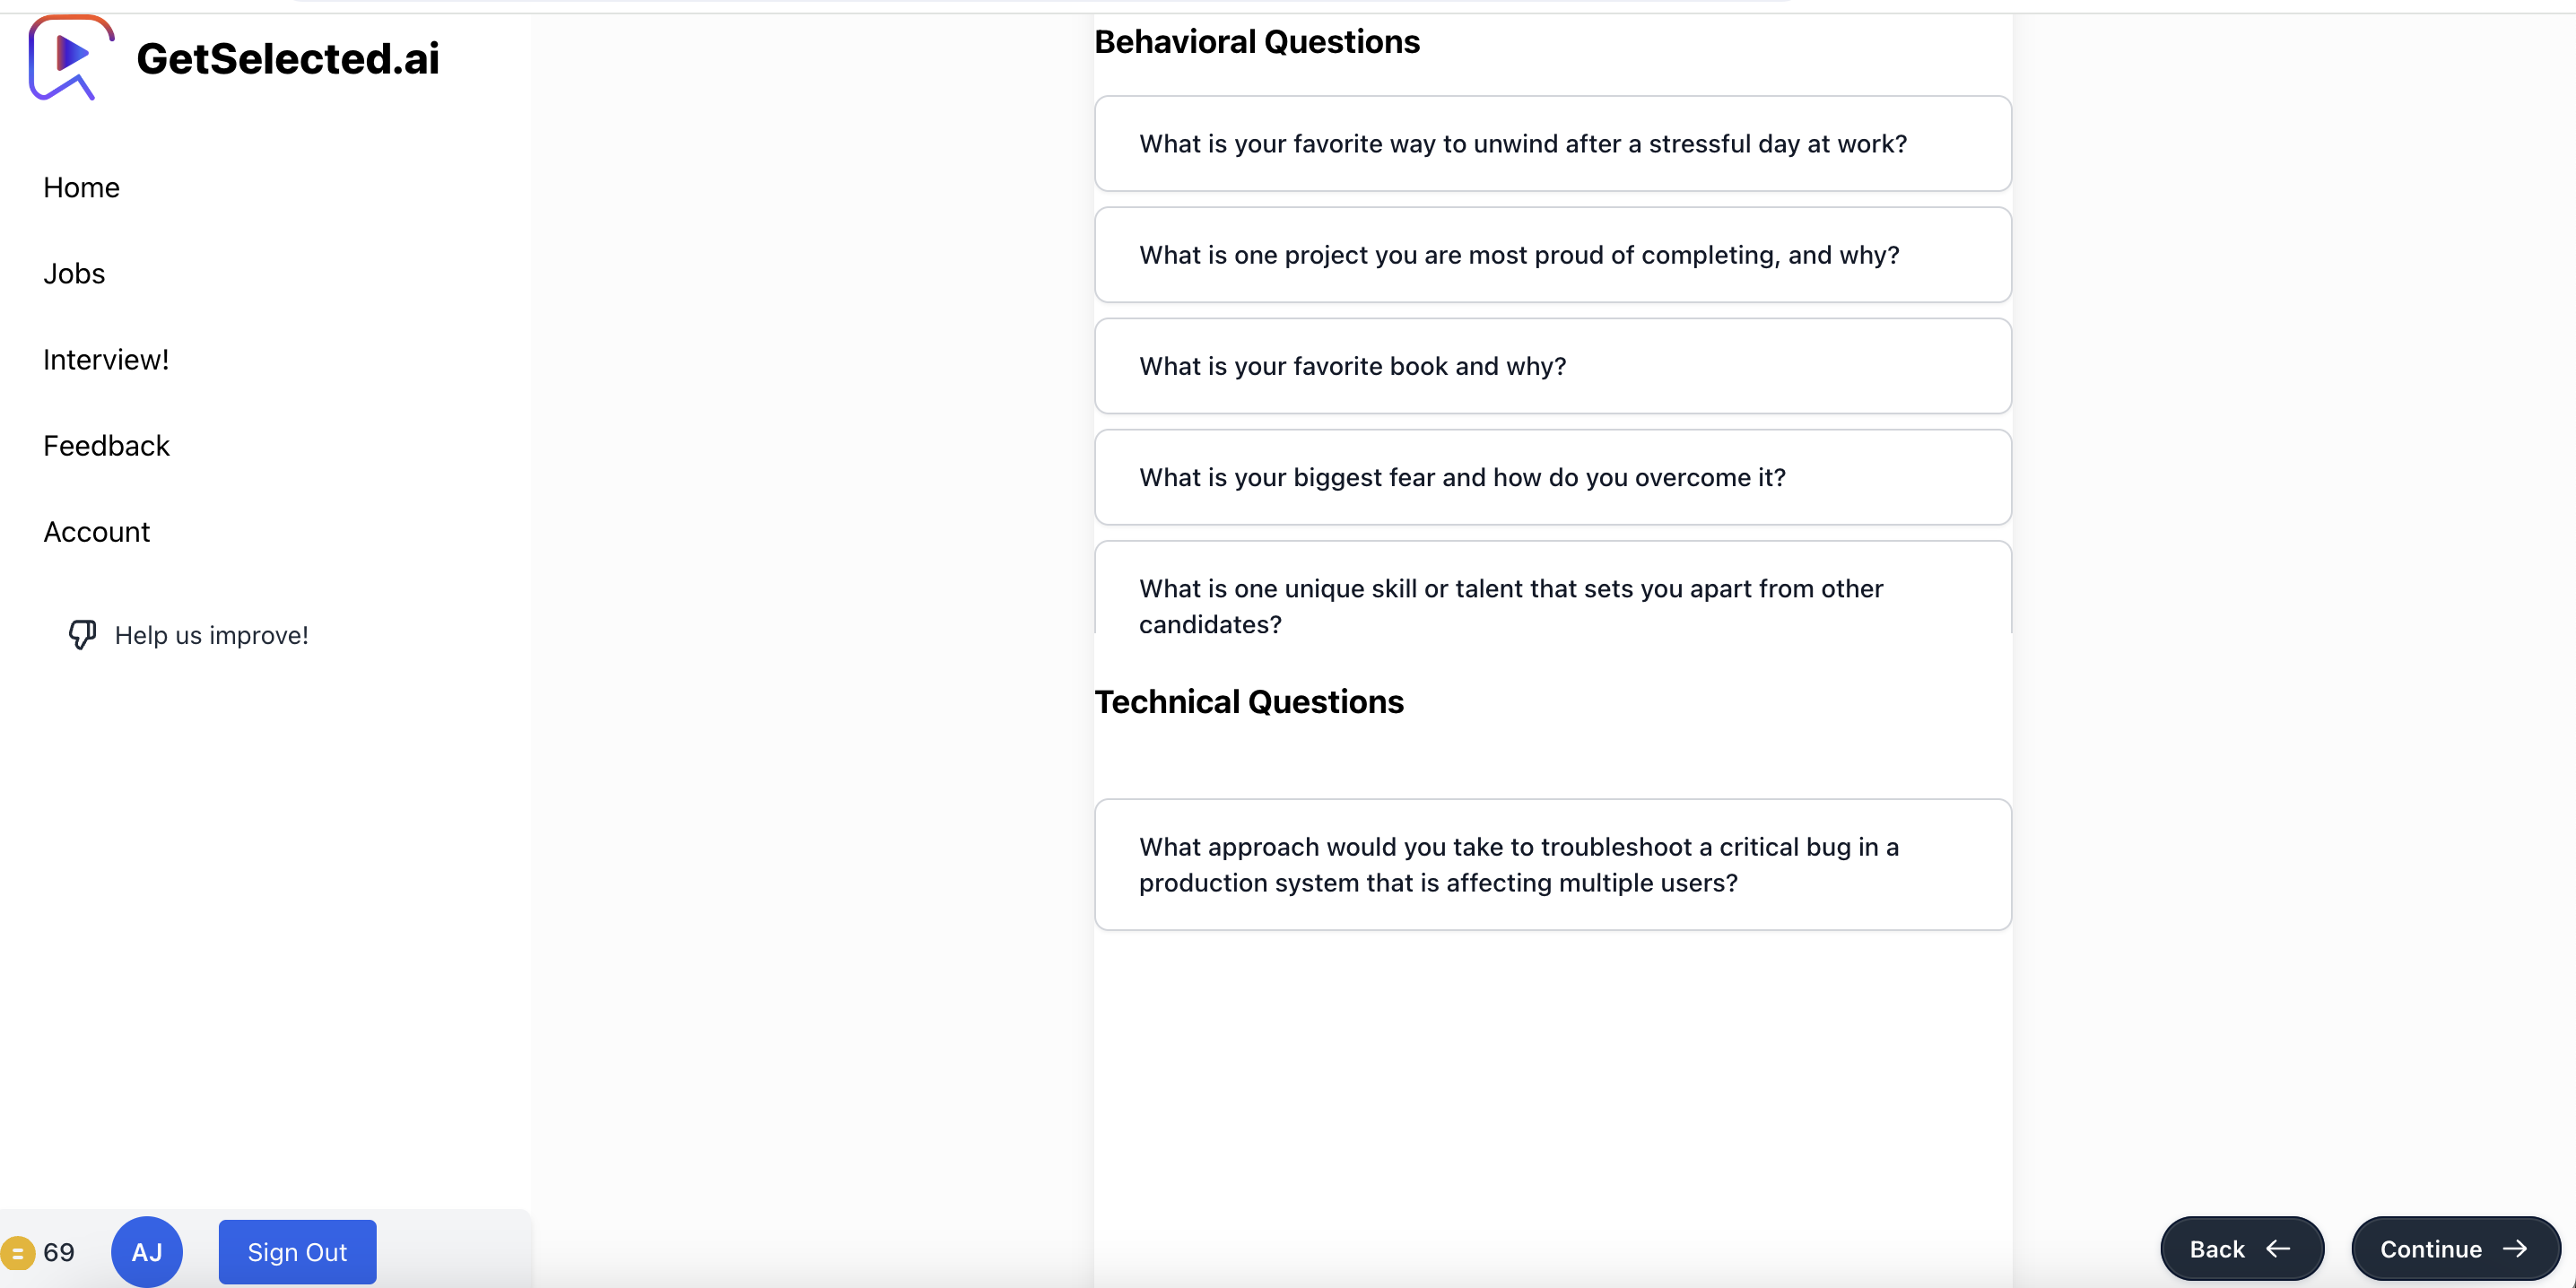The image size is (2576, 1288).
Task: Select the biggest fear question card
Action: [x=1552, y=477]
